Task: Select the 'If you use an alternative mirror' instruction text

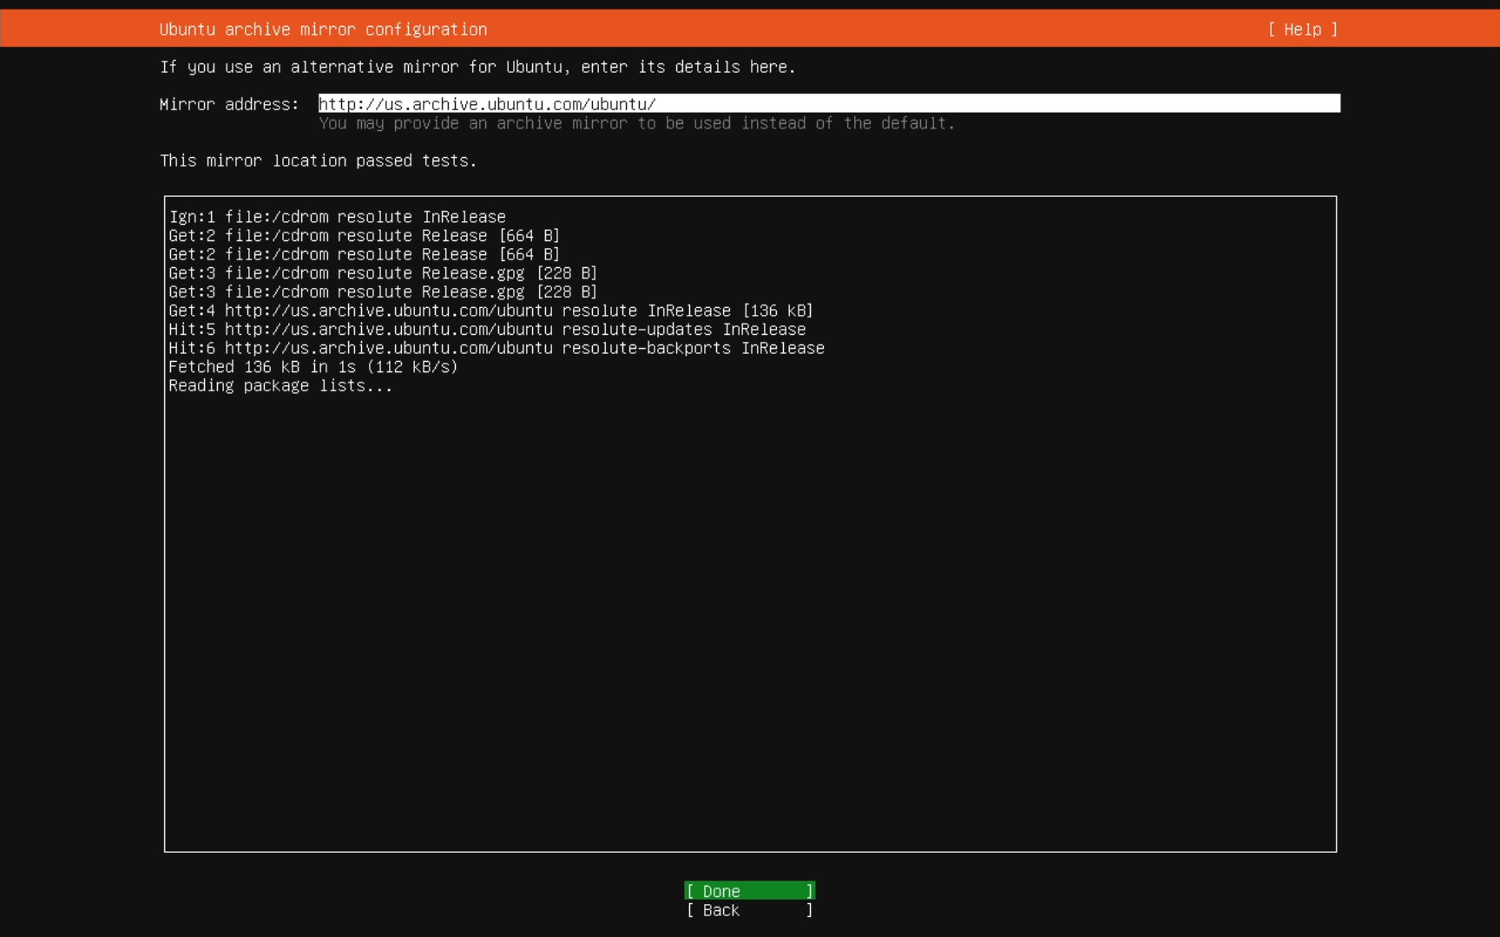Action: coord(477,67)
